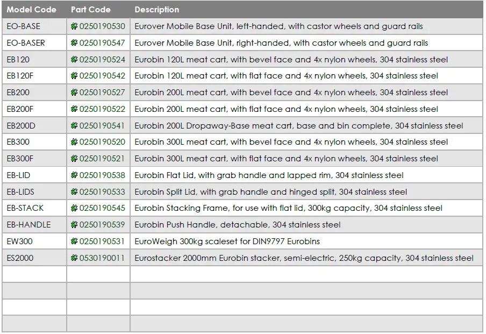
Task: Click the green icon beside part code 0250190541
Action: click(74, 126)
